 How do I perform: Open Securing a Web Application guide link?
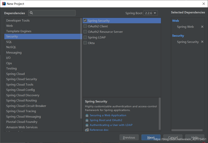pos(108,115)
